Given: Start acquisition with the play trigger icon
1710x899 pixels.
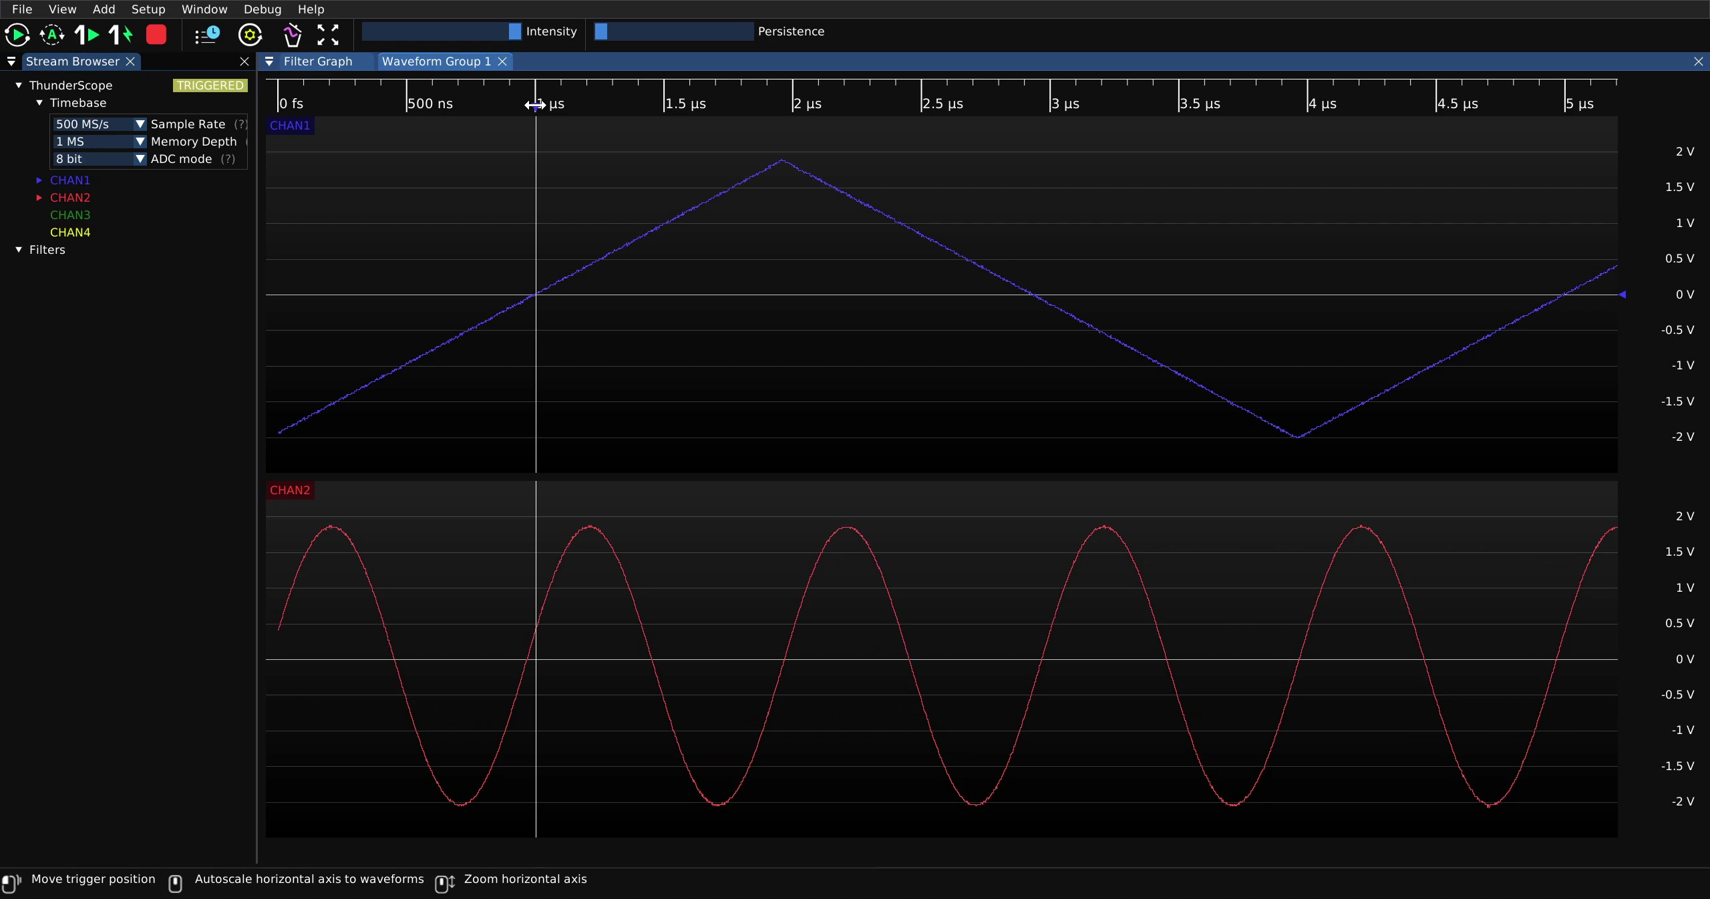Looking at the screenshot, I should point(17,35).
